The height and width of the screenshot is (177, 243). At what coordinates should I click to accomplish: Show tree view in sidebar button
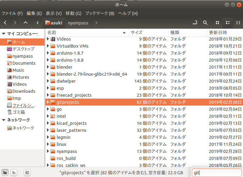click(14, 172)
